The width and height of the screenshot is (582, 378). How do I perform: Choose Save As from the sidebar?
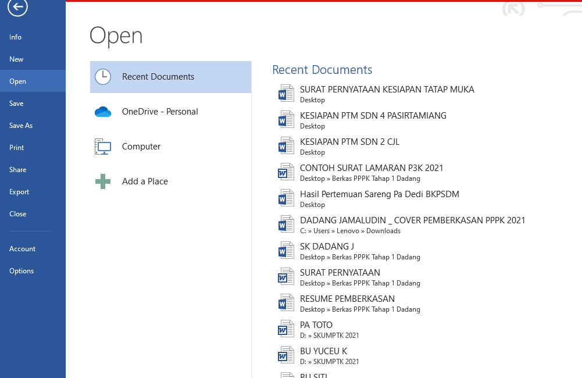[21, 126]
